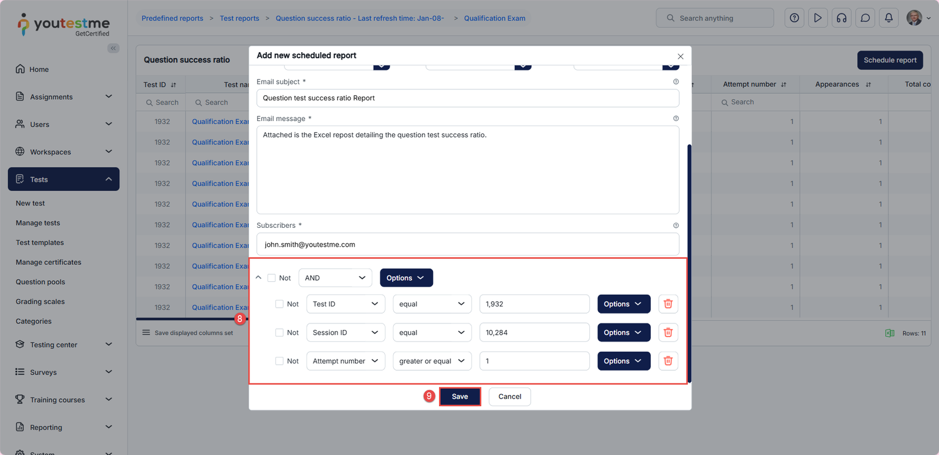The width and height of the screenshot is (939, 455).
Task: Click the Email subject input field
Action: tap(468, 98)
